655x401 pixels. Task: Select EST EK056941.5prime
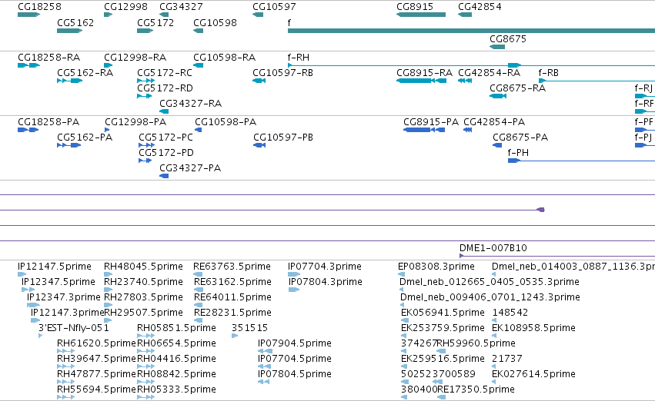[x=443, y=312]
